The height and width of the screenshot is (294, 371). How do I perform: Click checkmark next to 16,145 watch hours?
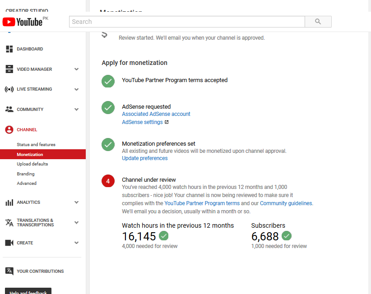point(164,236)
